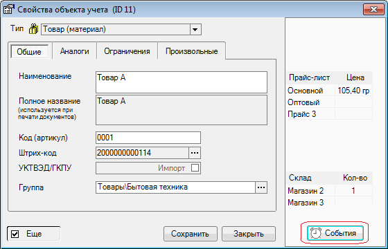The image size is (388, 249).
Task: Click the Склад column header
Action: [310, 178]
